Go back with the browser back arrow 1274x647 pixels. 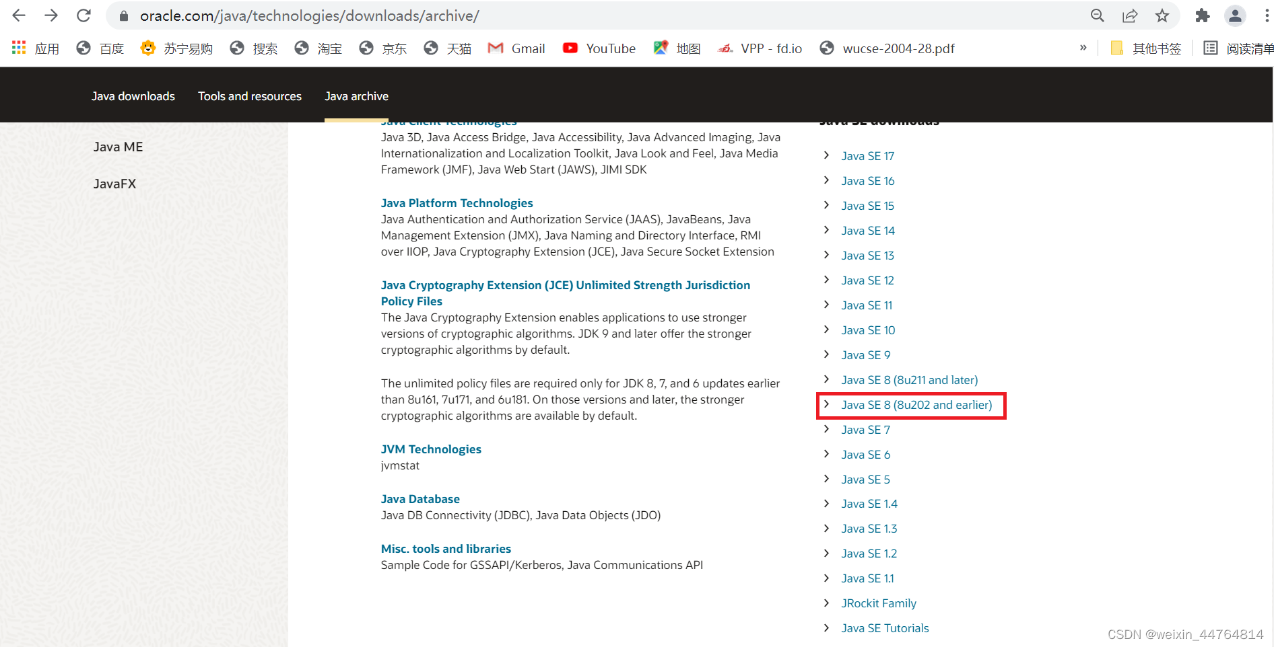[19, 15]
